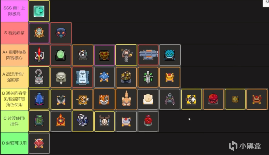Select the pink SSS tier label

coord(14,11)
